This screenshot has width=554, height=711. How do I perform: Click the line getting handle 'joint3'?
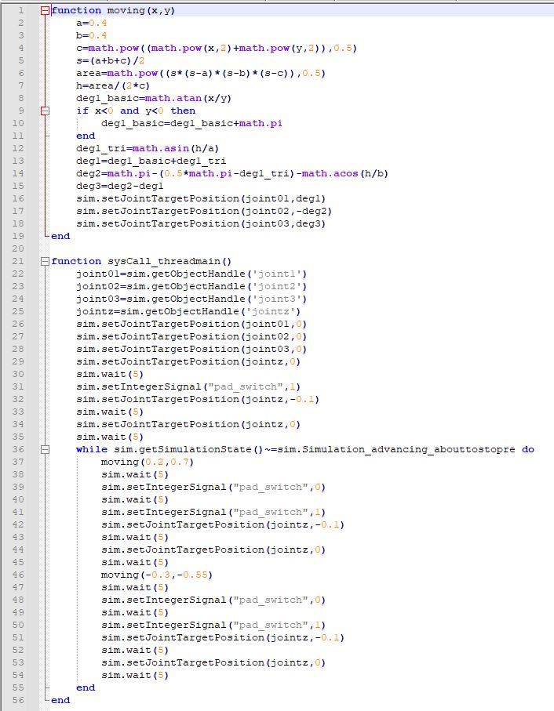click(x=191, y=299)
